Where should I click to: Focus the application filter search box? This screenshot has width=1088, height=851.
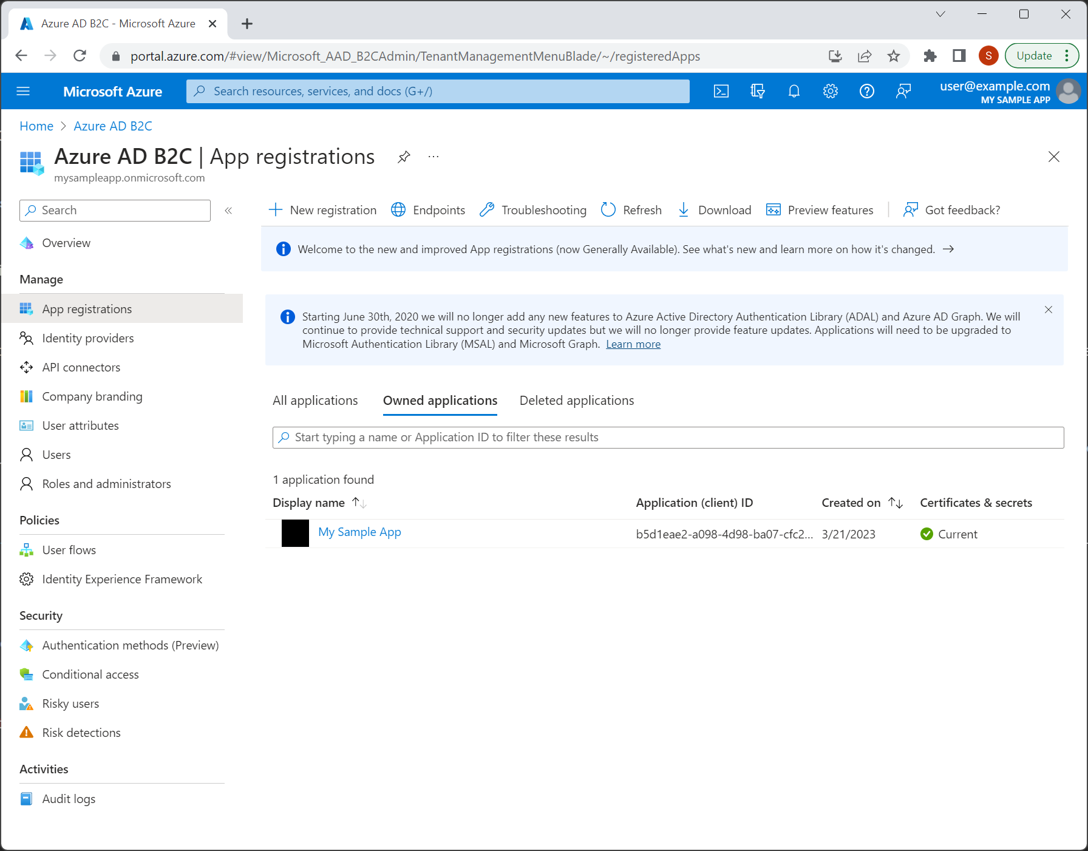tap(668, 438)
